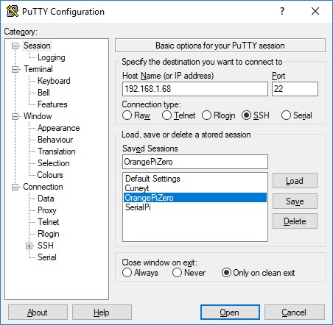Close the PuTTY Configuration window

(x=315, y=11)
